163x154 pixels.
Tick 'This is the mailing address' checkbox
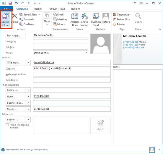[7, 125]
